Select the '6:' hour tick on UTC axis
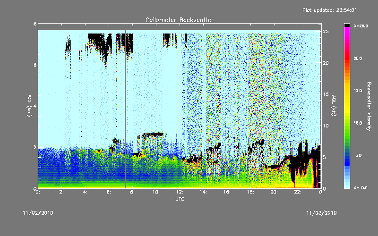The width and height of the screenshot is (378, 236). pos(109,192)
